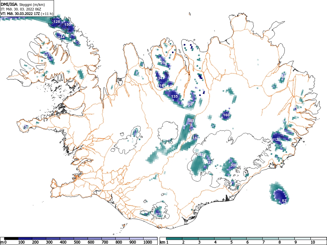Click the 'VT: Mið. 30.03.2022 17Z' line
Image resolution: width=327 pixels, height=245 pixels.
(21, 14)
